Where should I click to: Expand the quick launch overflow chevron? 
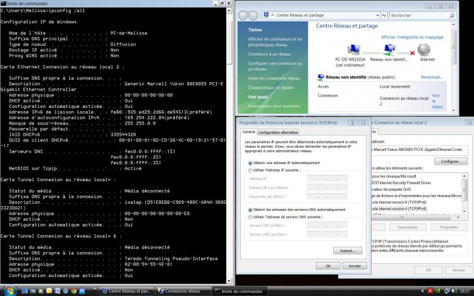pos(95,289)
